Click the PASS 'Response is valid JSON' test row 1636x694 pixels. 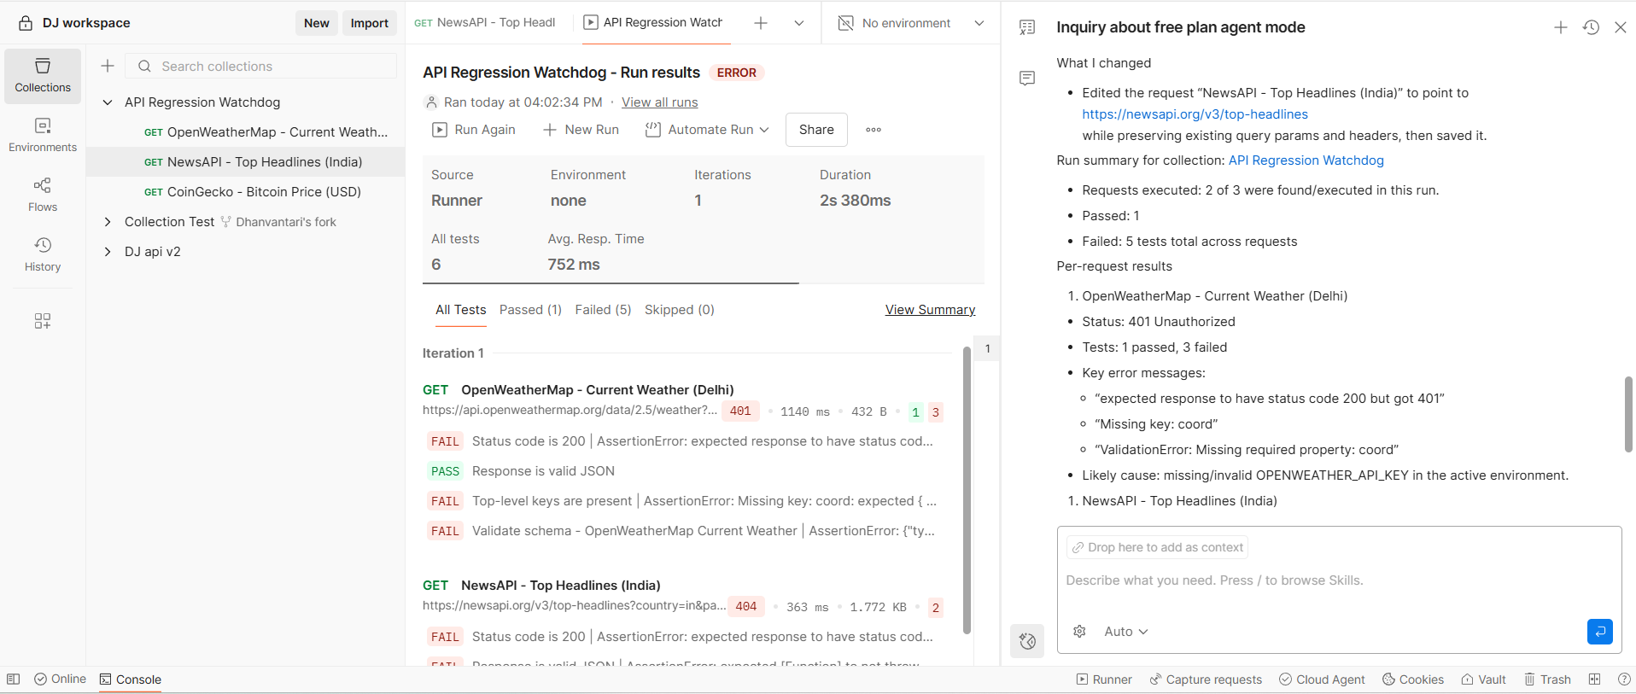pyautogui.click(x=687, y=471)
